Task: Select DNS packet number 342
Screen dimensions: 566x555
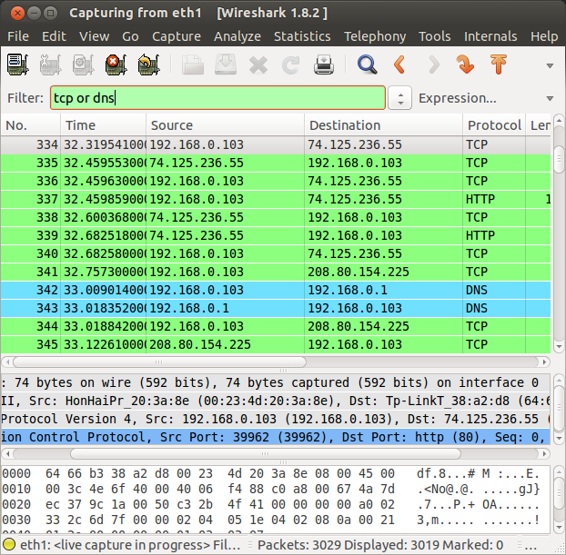Action: tap(276, 290)
